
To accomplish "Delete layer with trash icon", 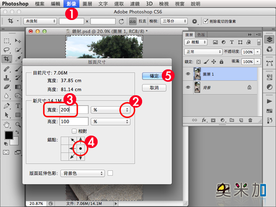I will tap(250, 120).
